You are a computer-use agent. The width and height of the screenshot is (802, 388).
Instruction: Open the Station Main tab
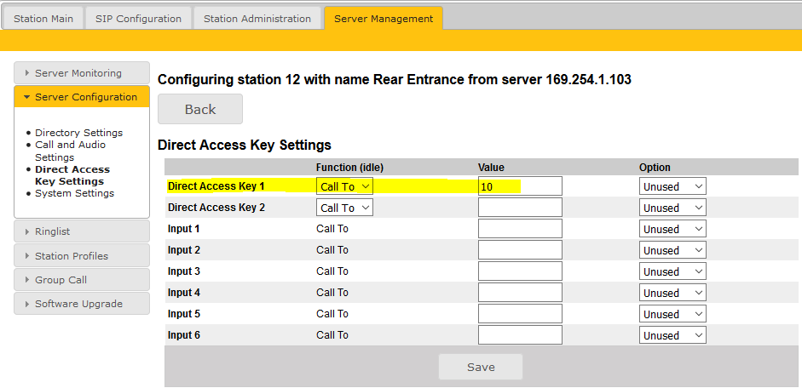coord(43,19)
